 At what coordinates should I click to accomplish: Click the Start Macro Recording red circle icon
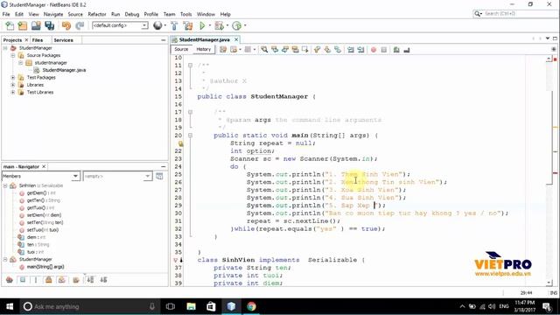374,50
